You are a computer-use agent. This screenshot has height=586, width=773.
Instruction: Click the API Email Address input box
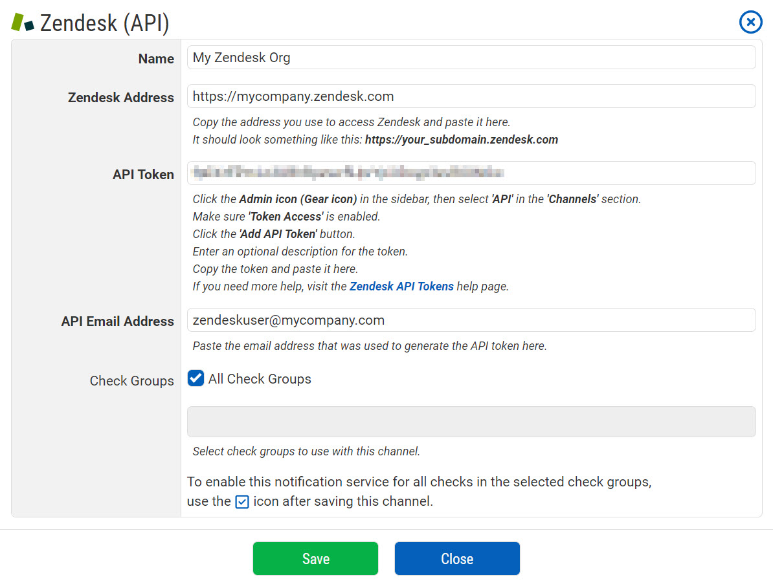click(471, 320)
